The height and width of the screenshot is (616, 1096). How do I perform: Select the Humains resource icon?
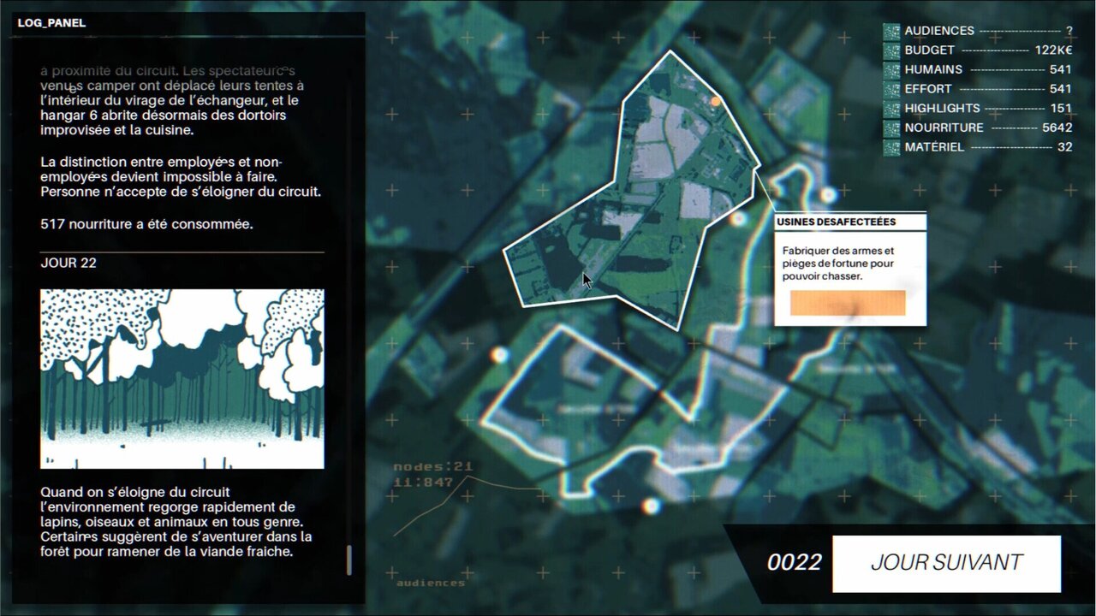coord(891,69)
